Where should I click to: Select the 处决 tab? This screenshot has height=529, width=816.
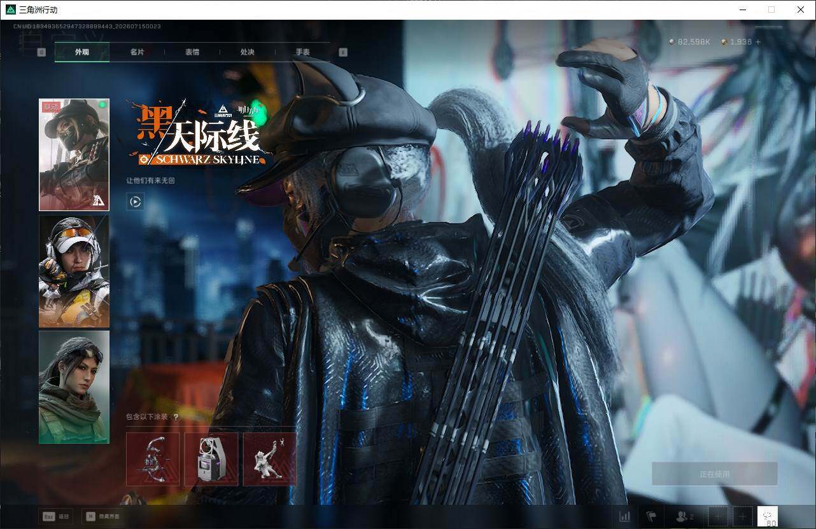pos(248,52)
